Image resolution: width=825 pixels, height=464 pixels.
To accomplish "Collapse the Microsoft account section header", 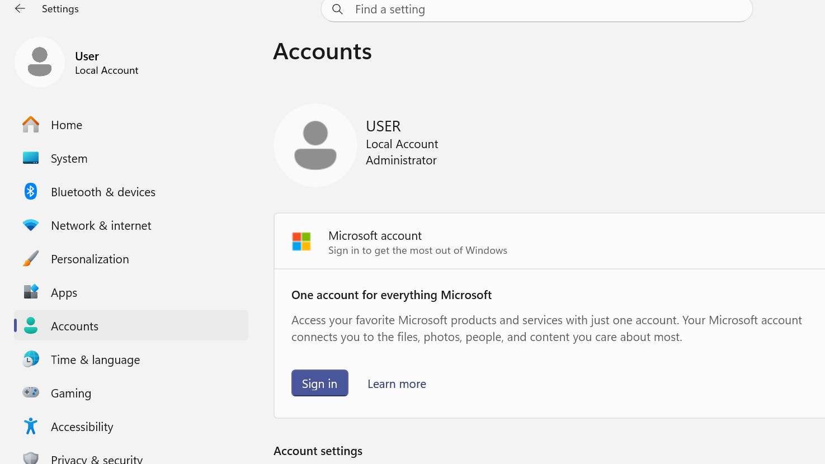I will tap(548, 242).
